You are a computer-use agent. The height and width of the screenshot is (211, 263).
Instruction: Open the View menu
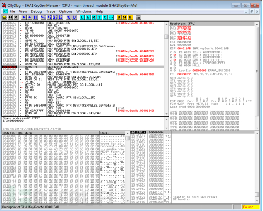(x=23, y=11)
